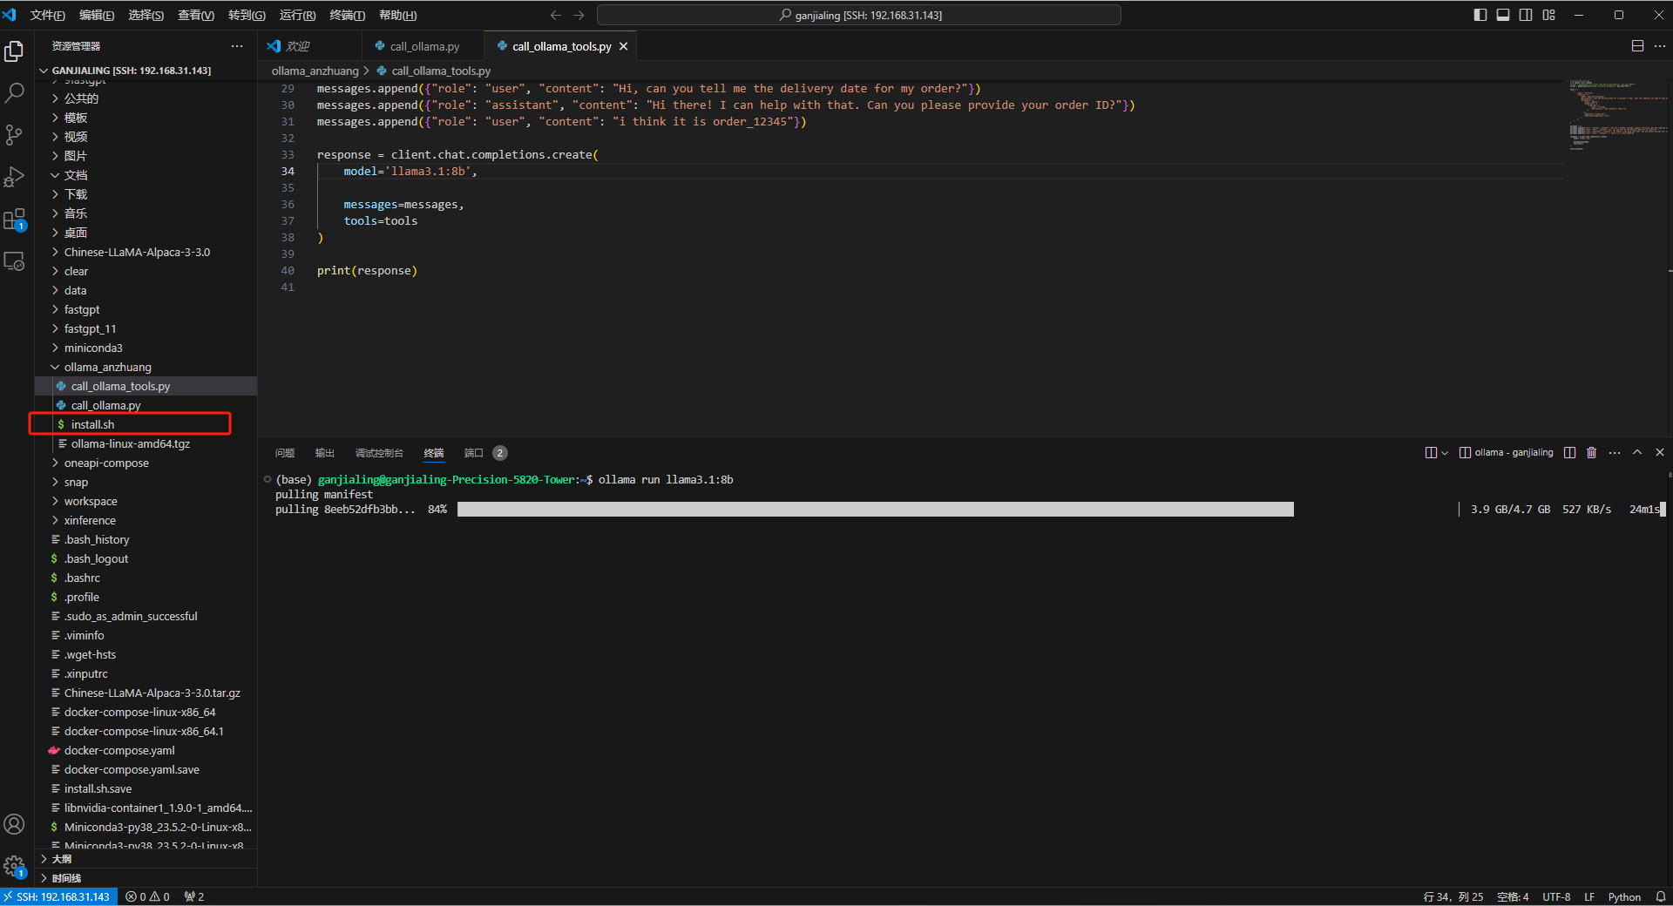
Task: Collapse the ollama_anzhuang folder
Action: point(146,367)
